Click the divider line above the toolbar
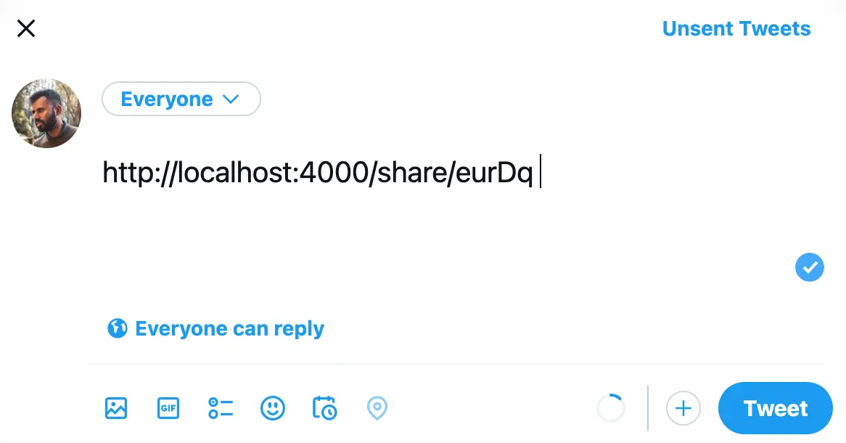 (x=456, y=364)
